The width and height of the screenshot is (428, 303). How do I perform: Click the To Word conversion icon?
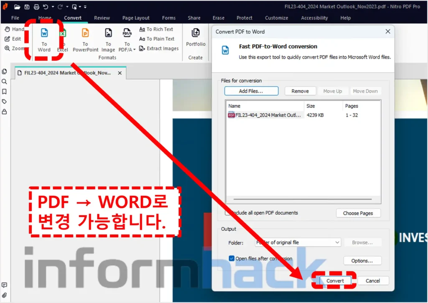click(x=44, y=33)
